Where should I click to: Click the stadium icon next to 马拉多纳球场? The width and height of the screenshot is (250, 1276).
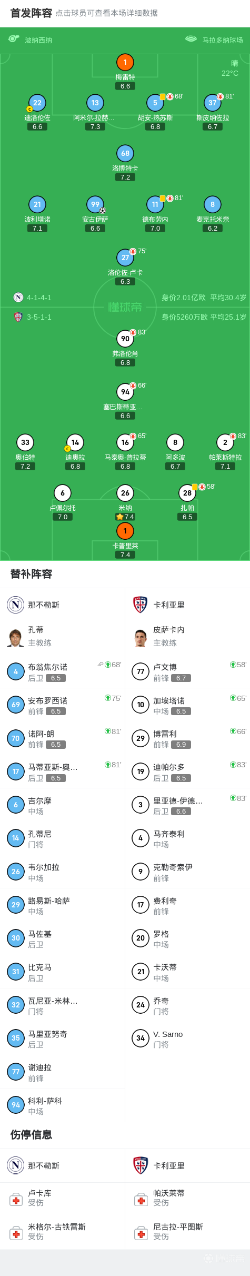coord(191,39)
